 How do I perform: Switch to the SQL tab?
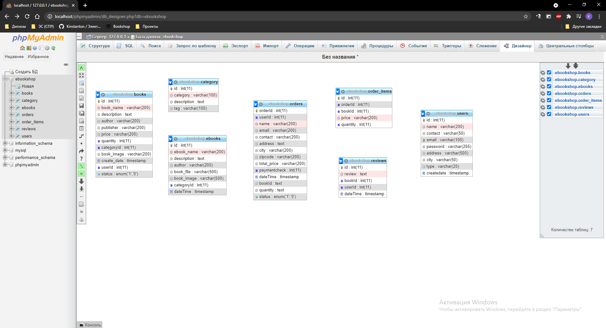pos(125,46)
